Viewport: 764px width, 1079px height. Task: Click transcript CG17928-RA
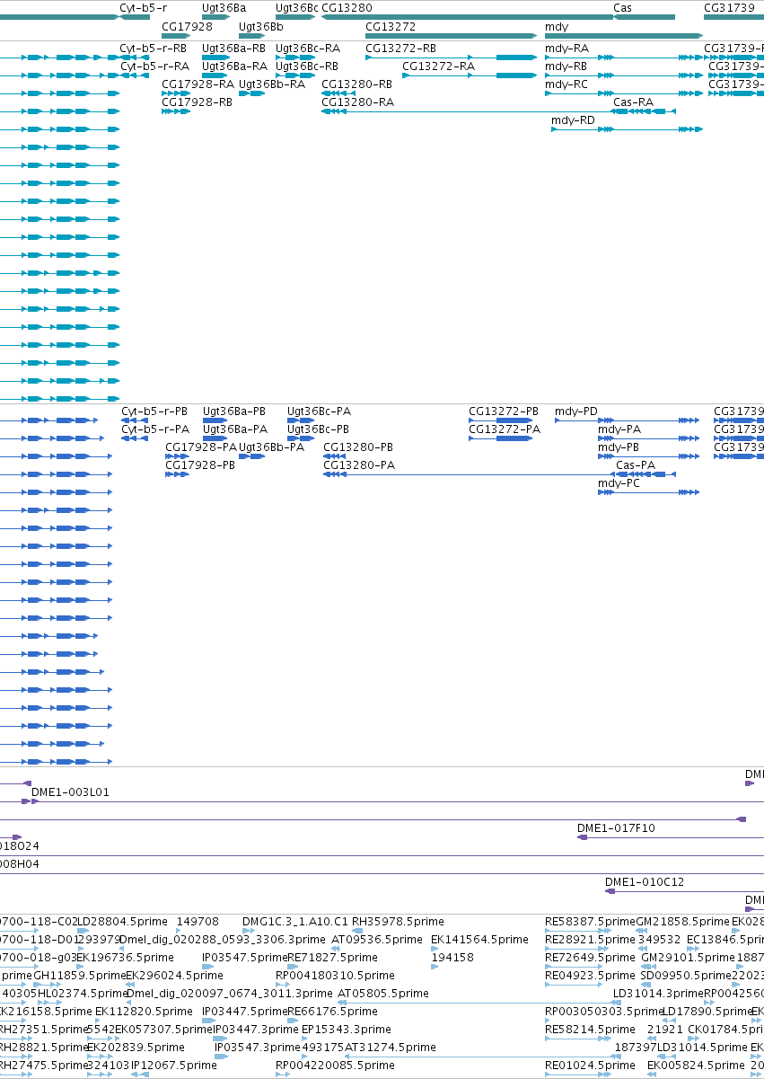[198, 84]
